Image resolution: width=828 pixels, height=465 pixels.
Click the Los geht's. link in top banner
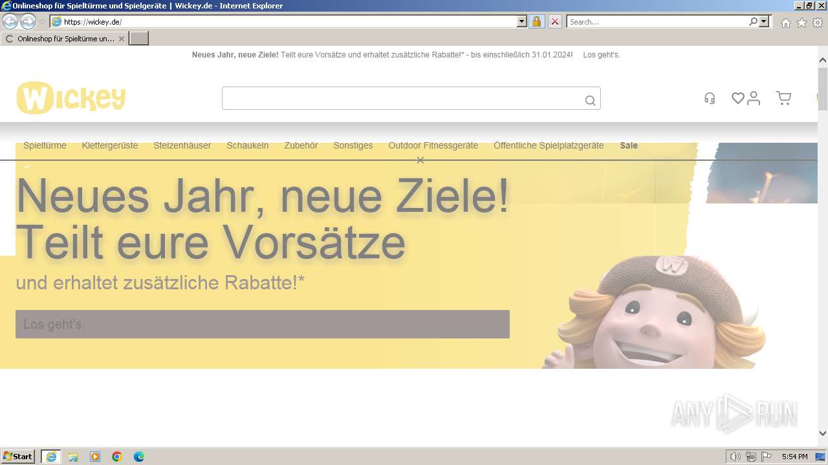point(602,55)
